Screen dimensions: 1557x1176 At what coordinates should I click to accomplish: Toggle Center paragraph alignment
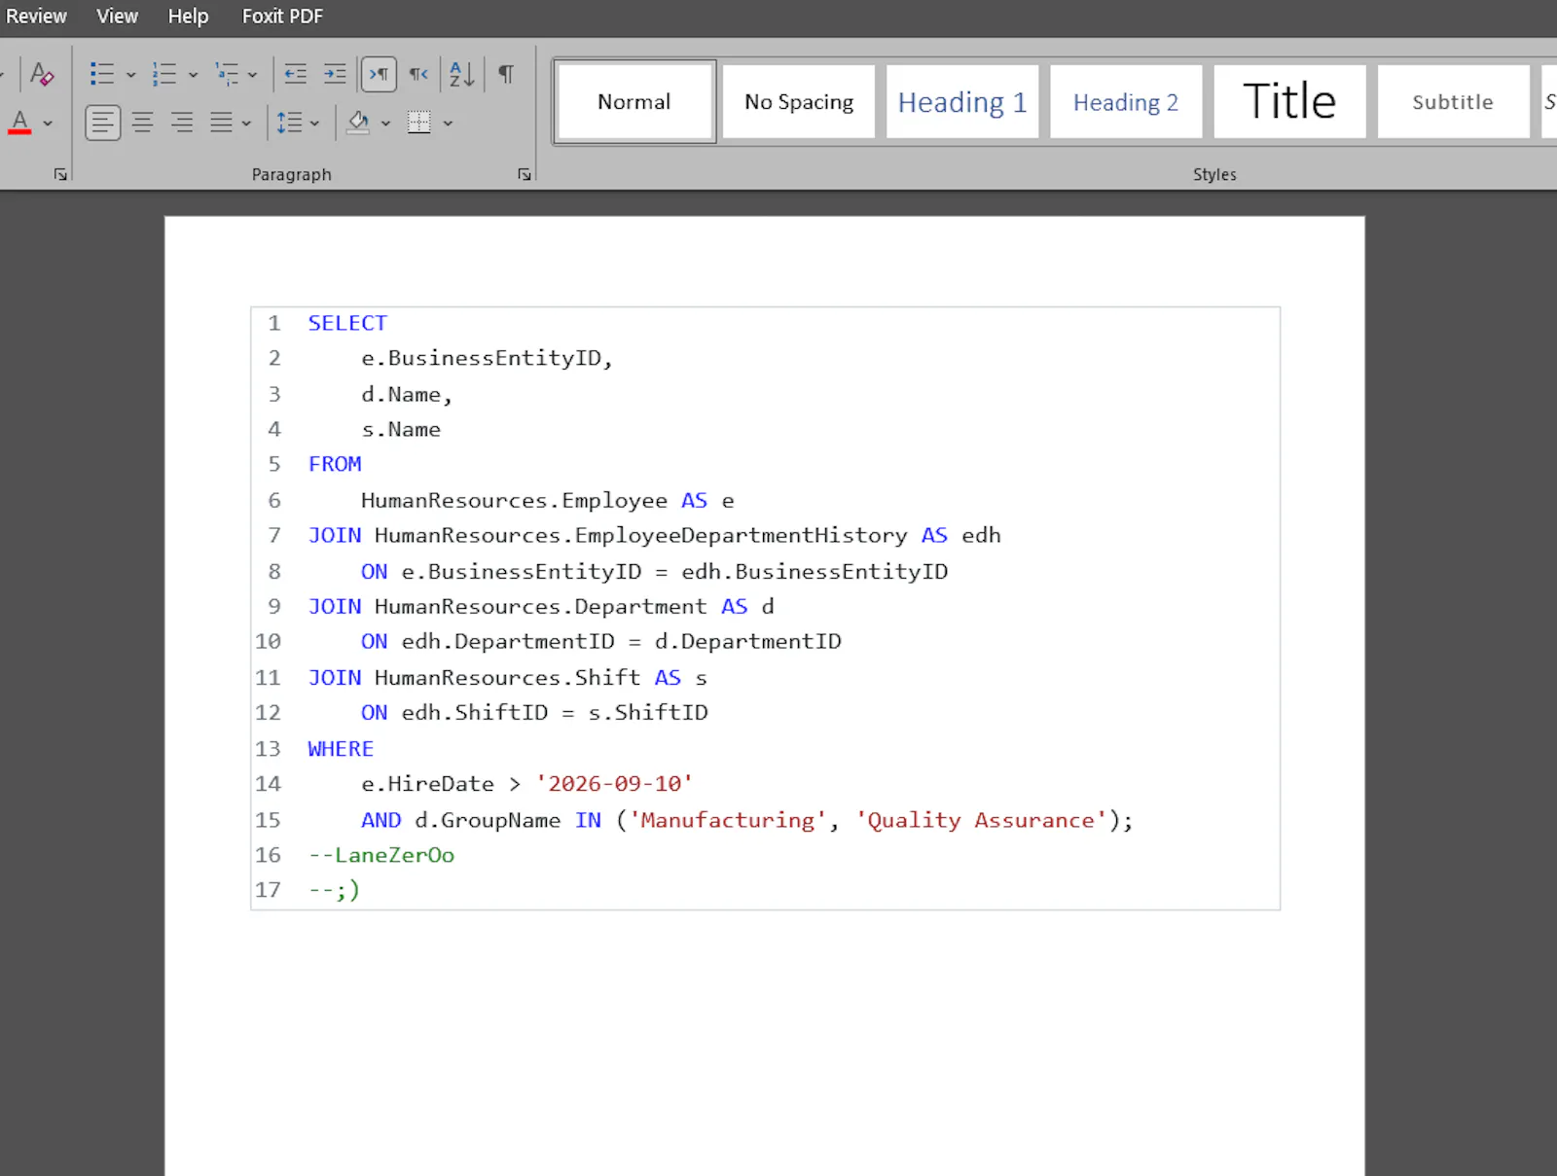point(142,123)
